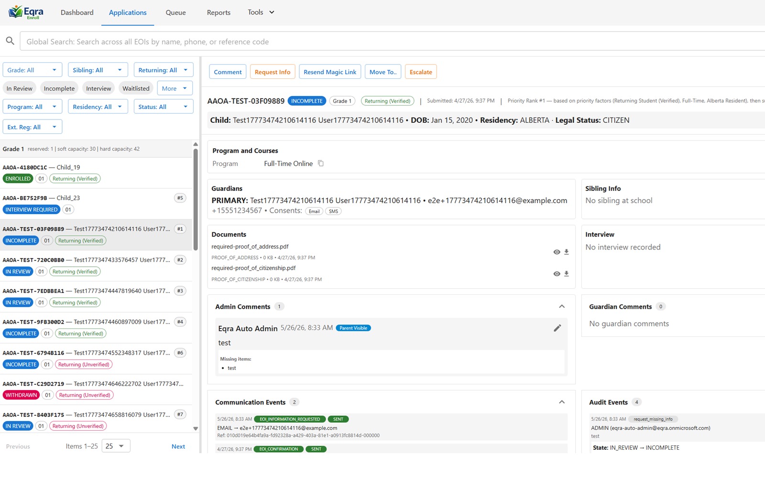Download required-proof_of_citizenship.pdf
Screen dimensions: 765x478
(567, 274)
